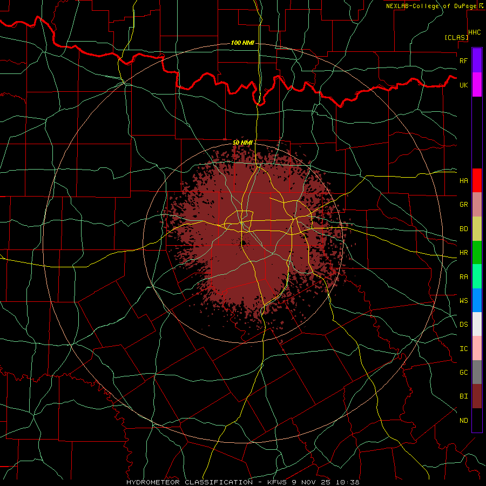The image size is (486, 486).
Task: Click the dusty pink GR legend swatch
Action: pyautogui.click(x=477, y=205)
